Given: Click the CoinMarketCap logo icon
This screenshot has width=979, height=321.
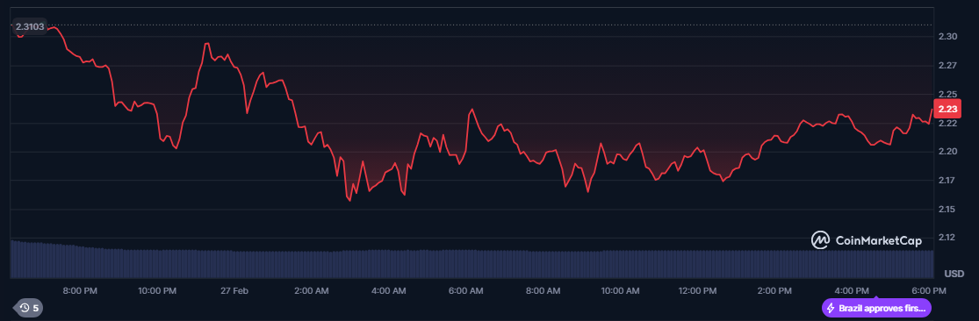Looking at the screenshot, I should [820, 240].
